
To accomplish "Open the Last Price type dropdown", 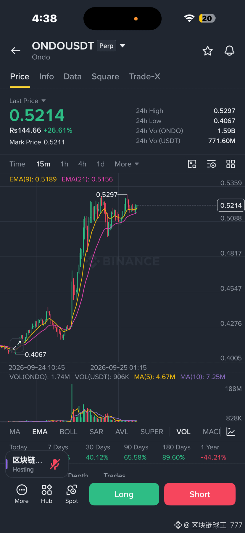I will [43, 101].
